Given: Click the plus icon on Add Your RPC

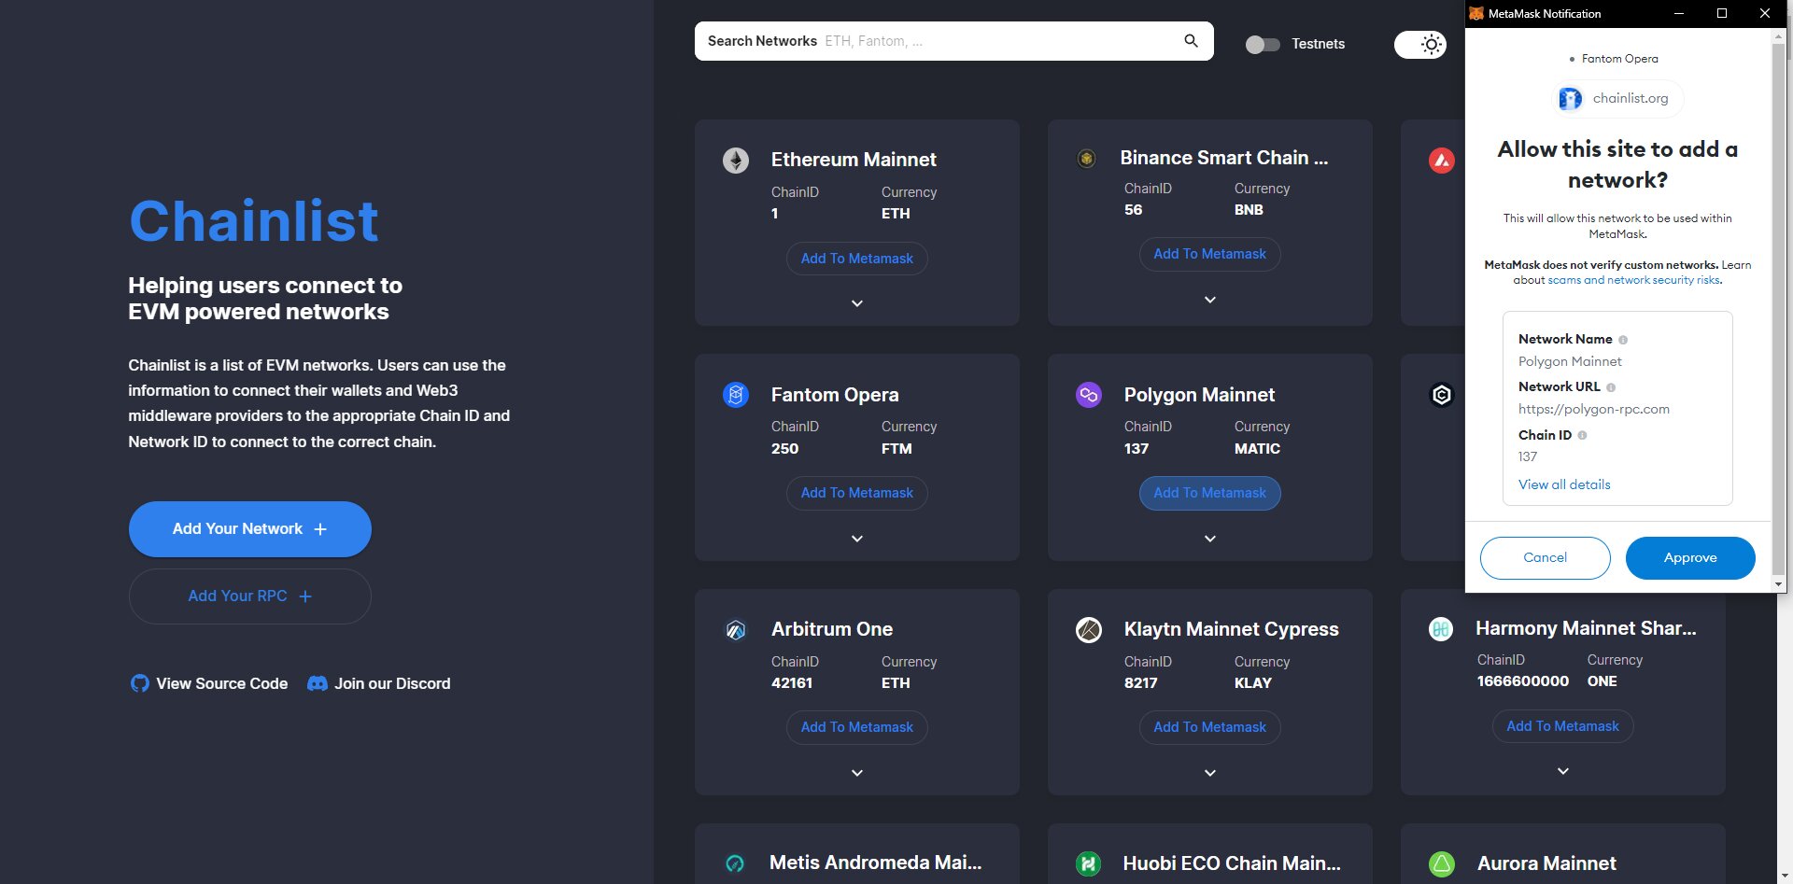Looking at the screenshot, I should (305, 596).
